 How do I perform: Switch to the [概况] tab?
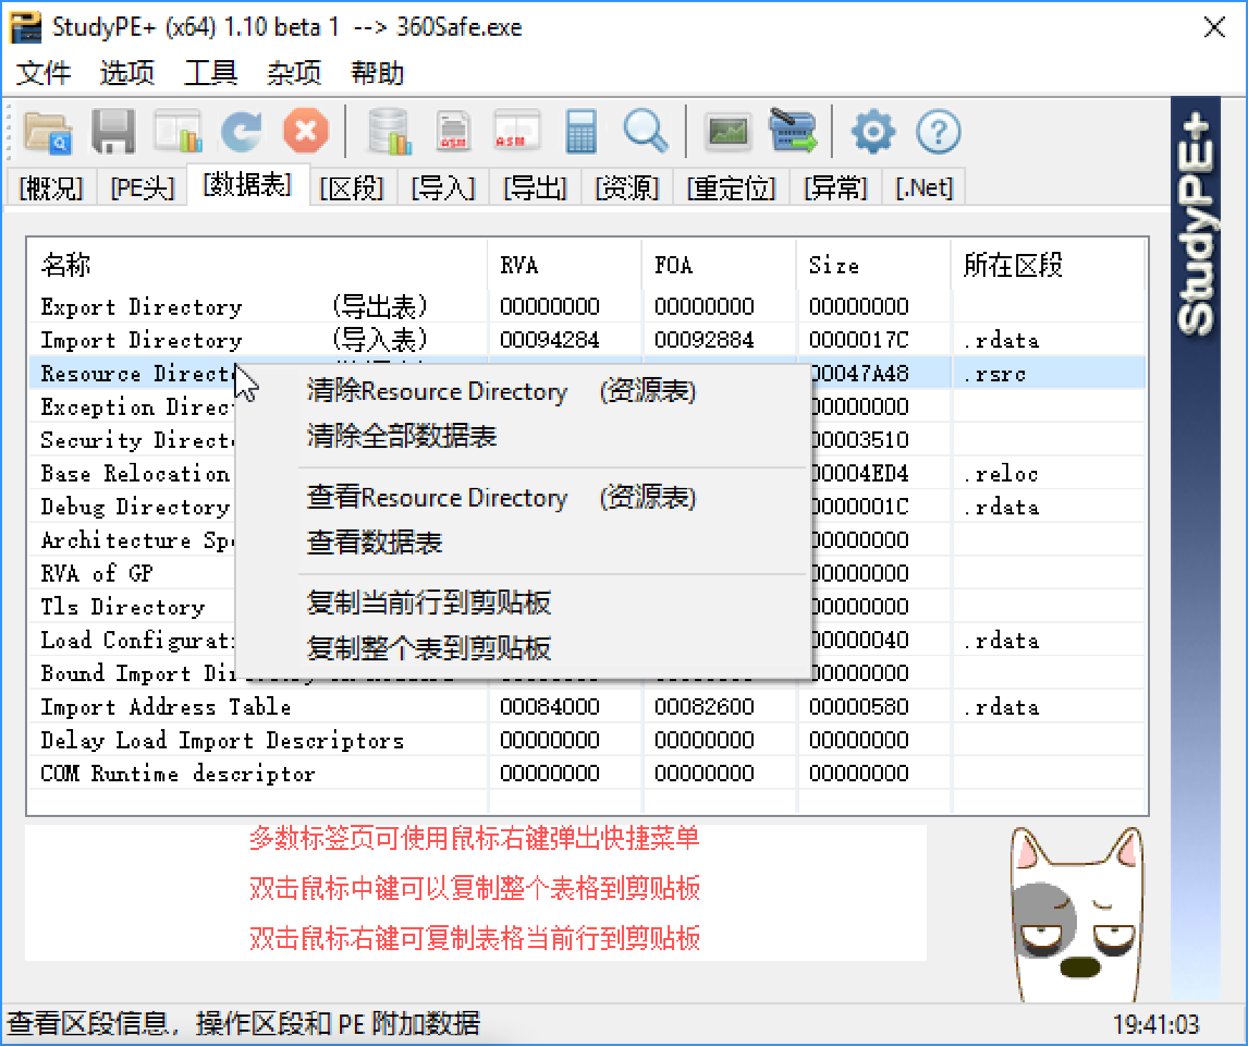point(51,188)
